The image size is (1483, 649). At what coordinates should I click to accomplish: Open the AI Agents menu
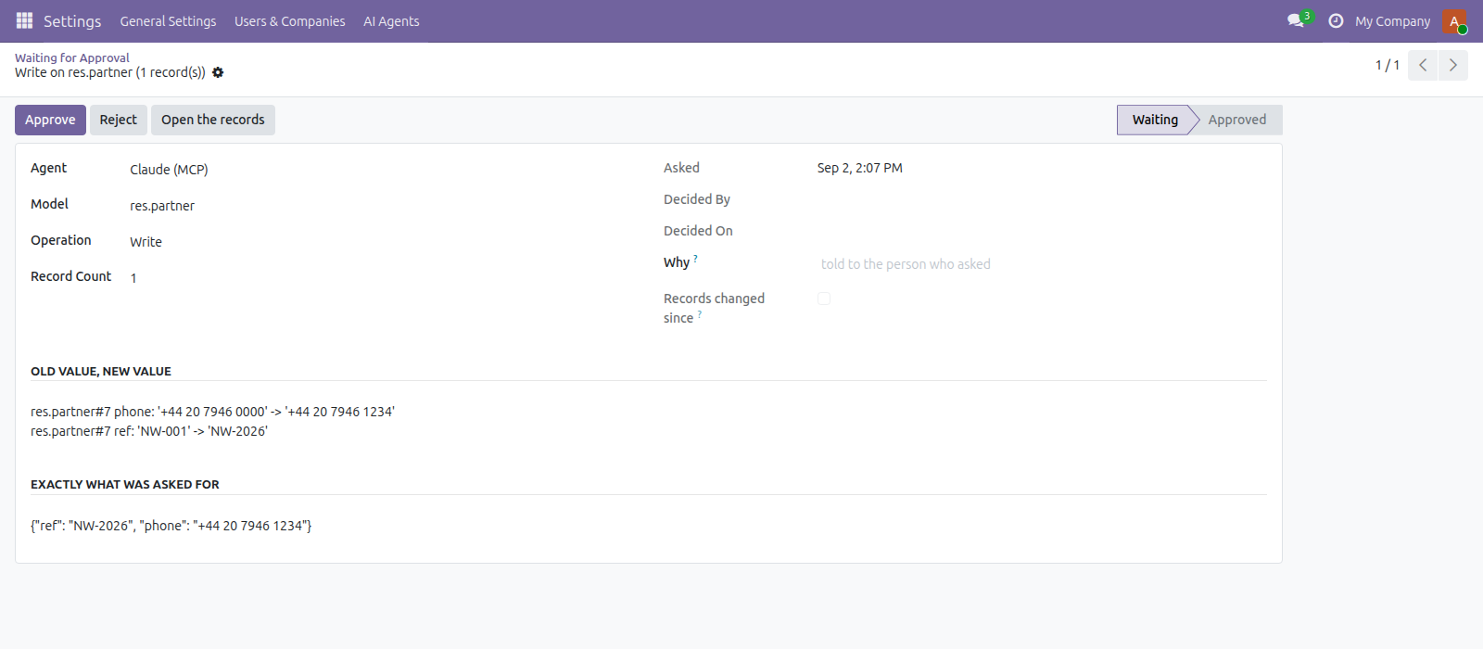click(x=391, y=21)
